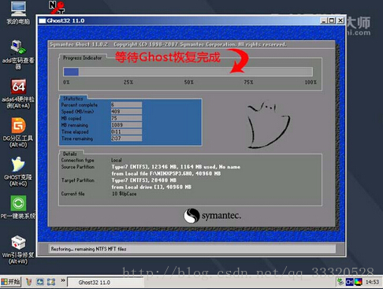This screenshot has width=383, height=289.
Task: Click the Target Partition line 20480 MB
Action: tap(144, 180)
